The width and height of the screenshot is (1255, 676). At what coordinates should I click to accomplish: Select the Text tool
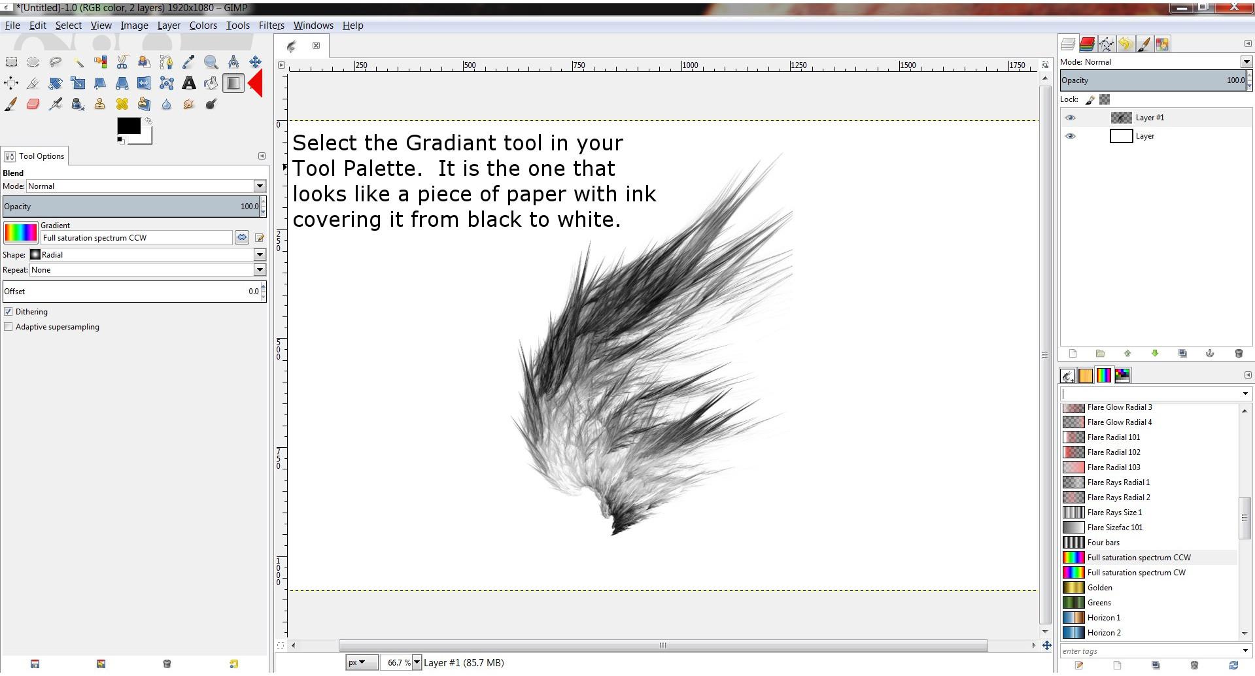point(189,83)
